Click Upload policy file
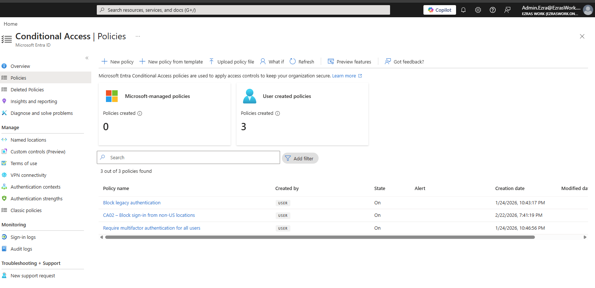This screenshot has width=595, height=288. click(231, 62)
